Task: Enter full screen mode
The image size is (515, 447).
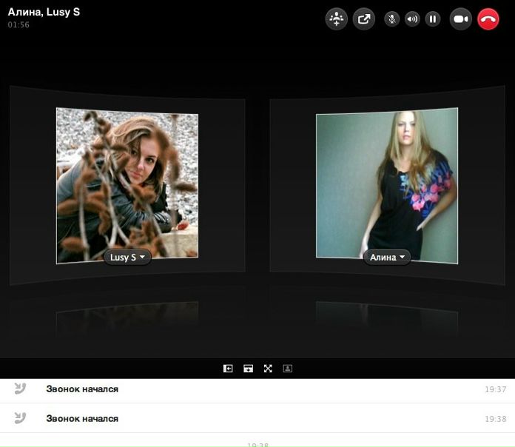Action: click(268, 369)
